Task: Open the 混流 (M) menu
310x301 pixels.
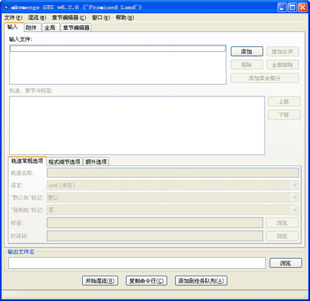Action: point(37,18)
